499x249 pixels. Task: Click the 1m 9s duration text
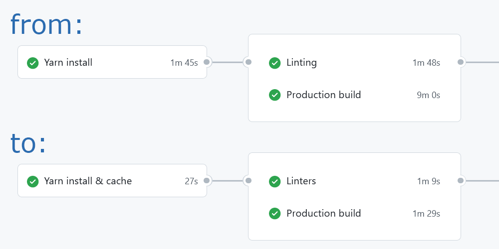point(429,181)
